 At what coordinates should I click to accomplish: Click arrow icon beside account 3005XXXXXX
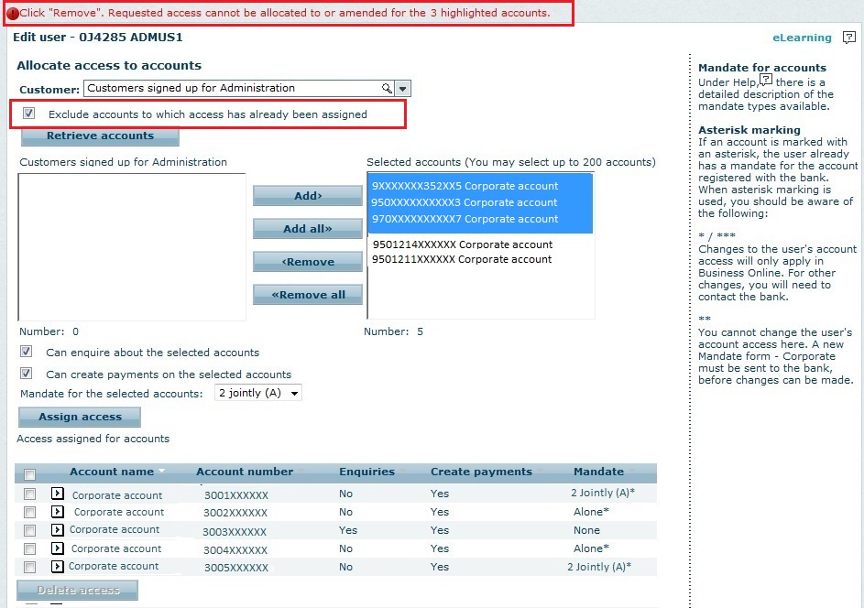click(57, 567)
